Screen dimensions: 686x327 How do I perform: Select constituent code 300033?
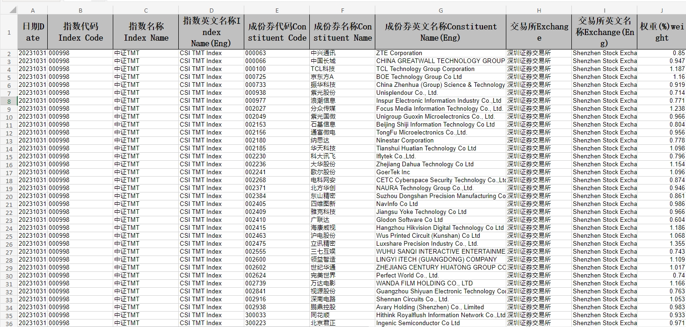(277, 315)
